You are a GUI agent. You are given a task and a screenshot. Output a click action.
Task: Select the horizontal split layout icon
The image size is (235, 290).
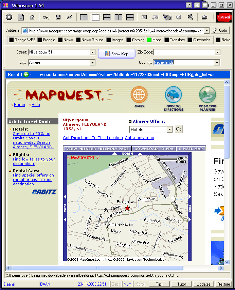[130, 17]
